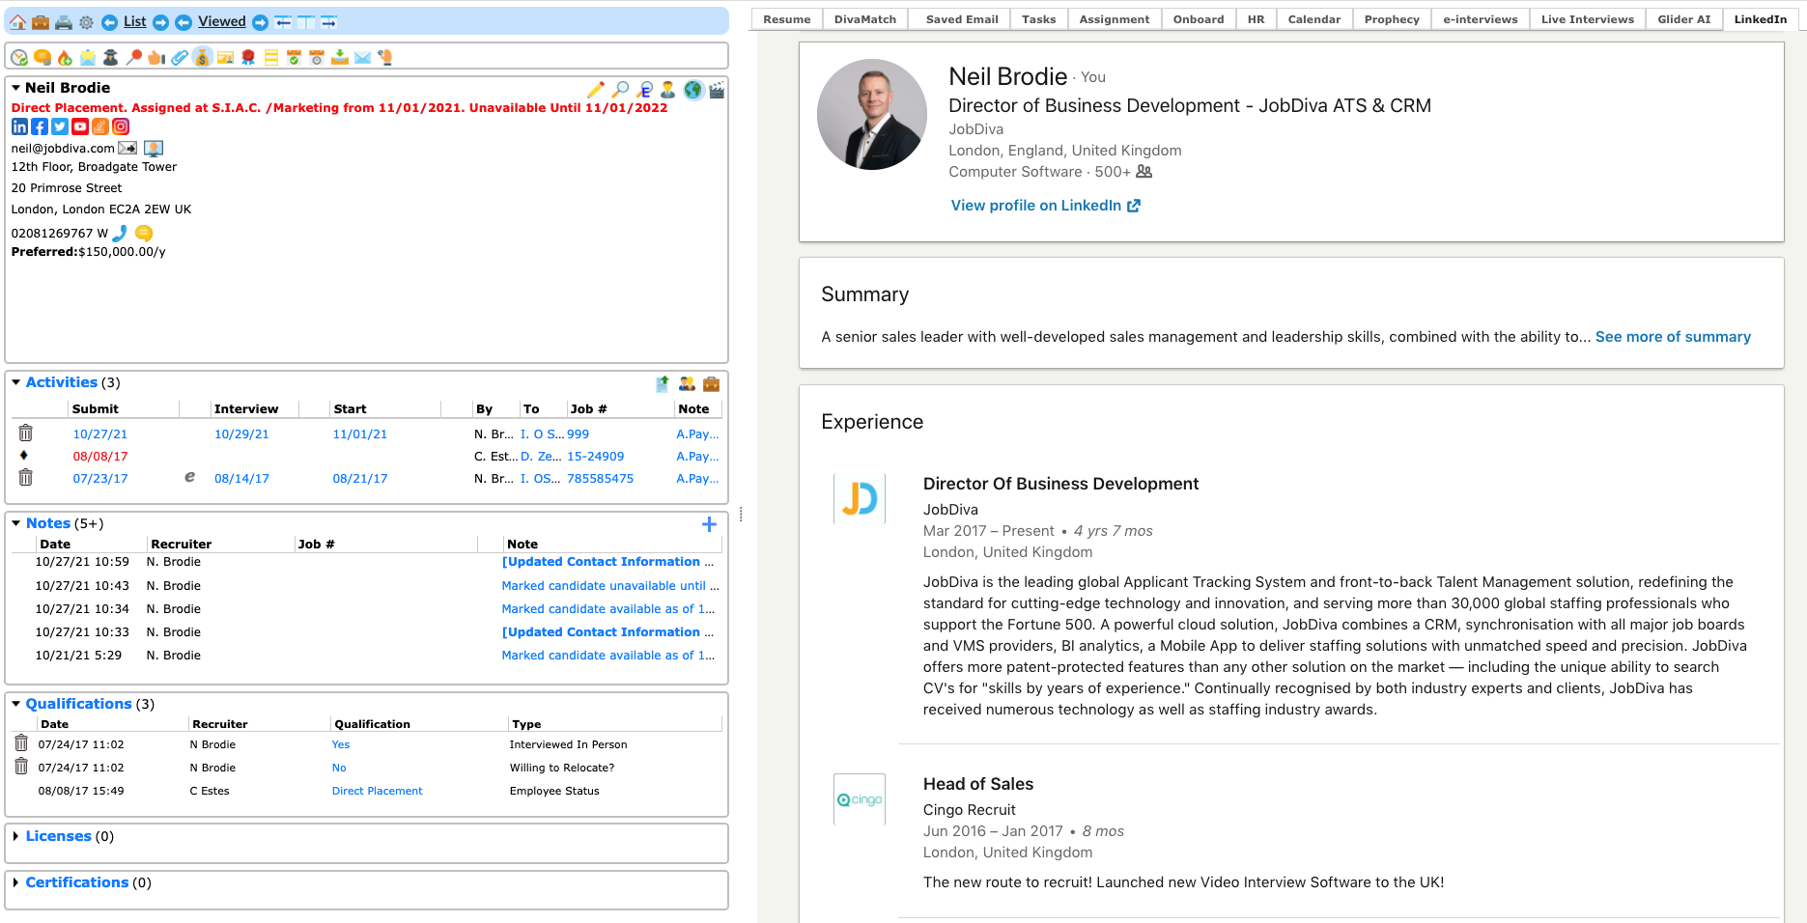Click the red award ribbon icon
This screenshot has width=1807, height=923.
point(248,58)
